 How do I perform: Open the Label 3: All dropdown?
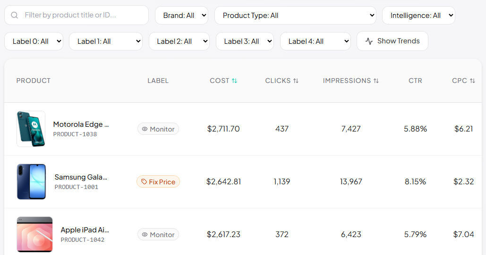[x=245, y=41]
